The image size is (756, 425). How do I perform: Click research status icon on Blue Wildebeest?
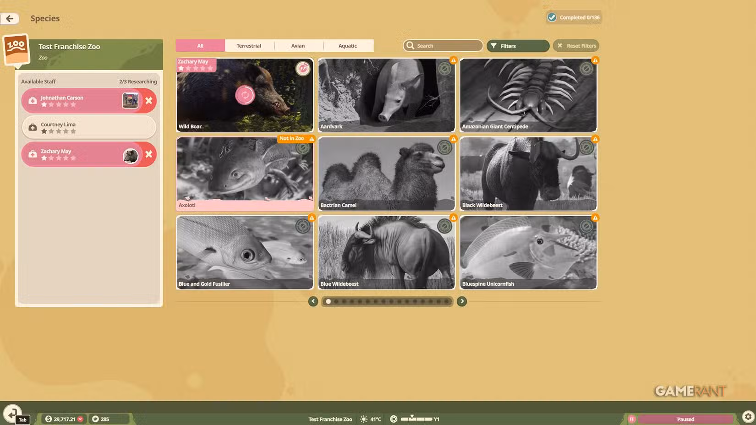[444, 226]
